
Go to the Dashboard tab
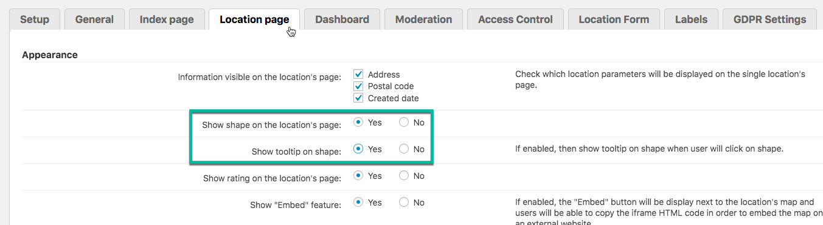coord(342,19)
